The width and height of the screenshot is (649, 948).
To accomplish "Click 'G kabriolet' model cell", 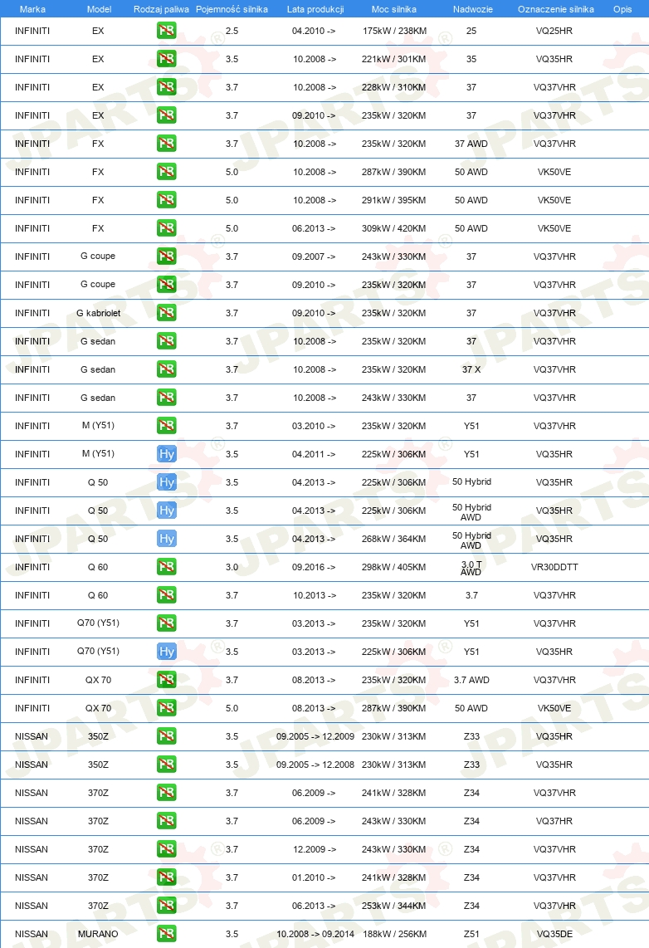I will tap(99, 313).
